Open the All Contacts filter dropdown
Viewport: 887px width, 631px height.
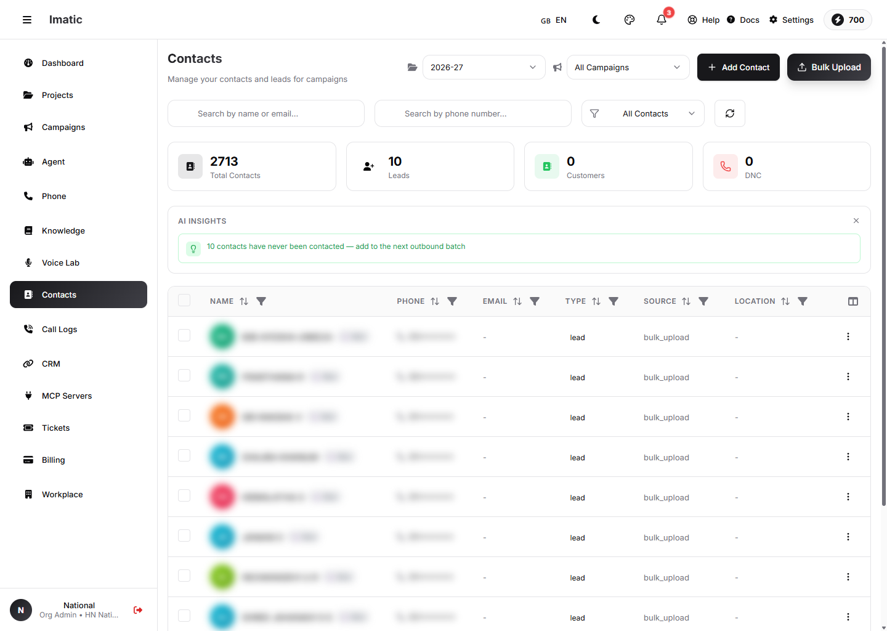(x=643, y=113)
